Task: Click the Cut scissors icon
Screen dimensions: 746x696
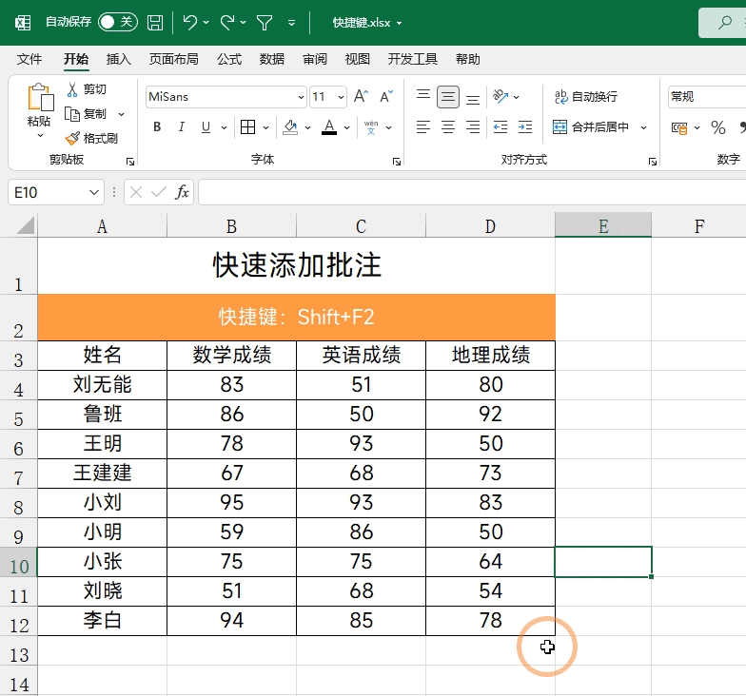Action: click(x=72, y=89)
